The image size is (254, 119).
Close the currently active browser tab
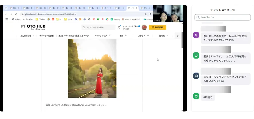point(137,8)
